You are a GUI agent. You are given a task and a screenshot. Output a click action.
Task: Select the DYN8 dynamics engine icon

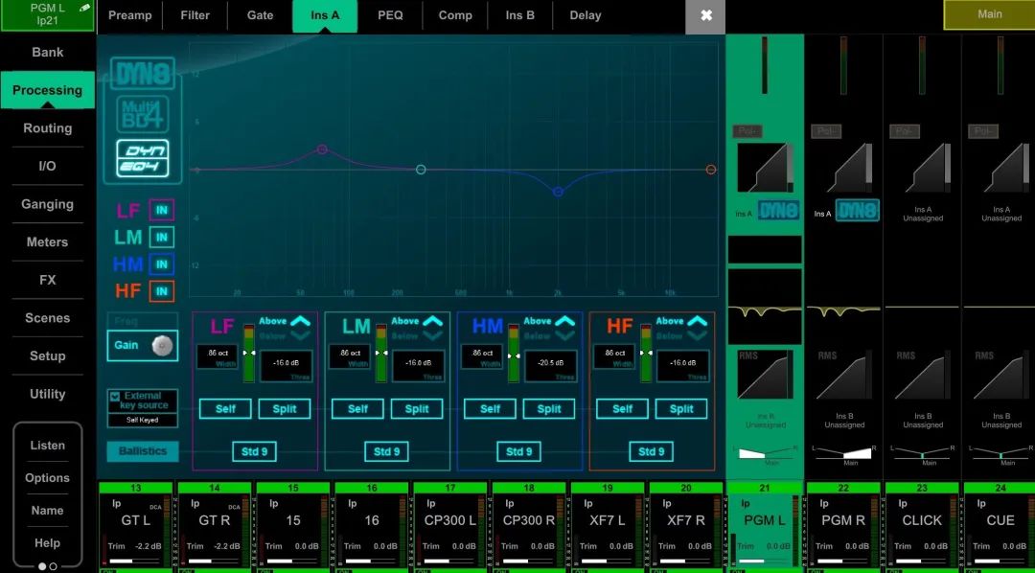[x=142, y=74]
